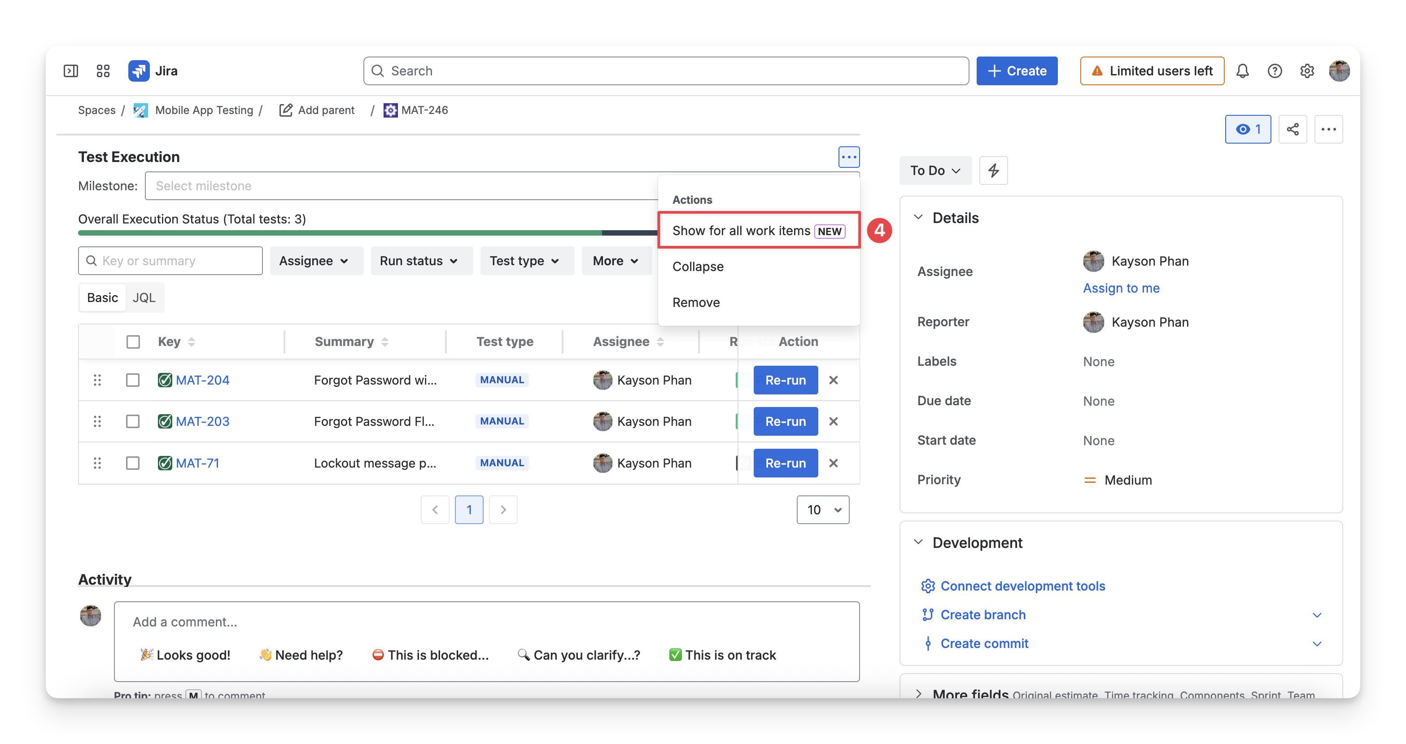
Task: Click the overall execution status progress bar
Action: point(367,233)
